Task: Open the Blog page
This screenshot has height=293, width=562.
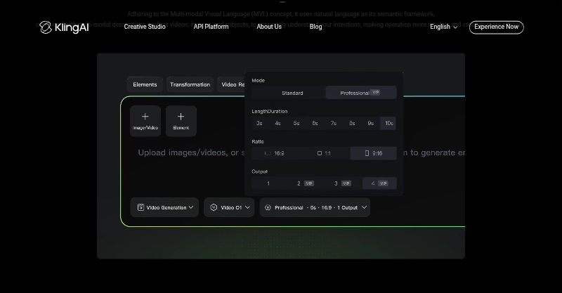Action: (315, 27)
